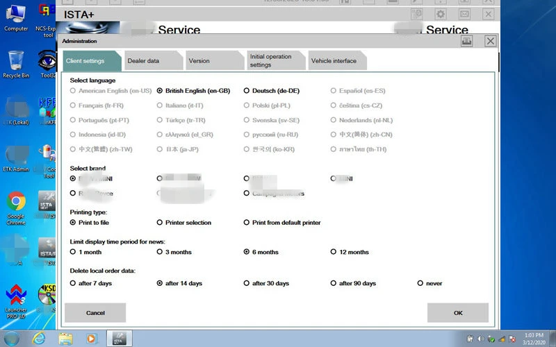Open Windows Explorer folder from the taskbar
556x347 pixels.
point(65,339)
